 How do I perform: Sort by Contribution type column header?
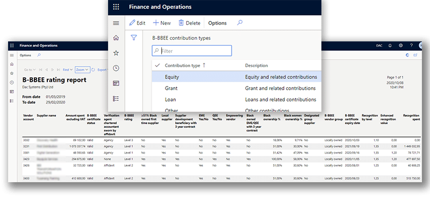coord(183,66)
